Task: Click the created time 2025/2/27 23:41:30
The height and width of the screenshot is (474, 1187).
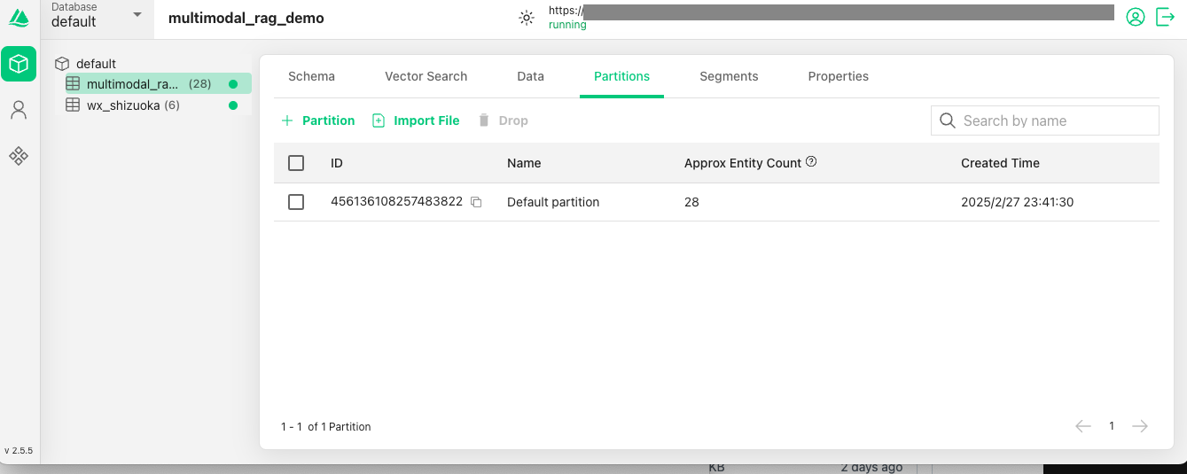Action: click(x=1017, y=202)
